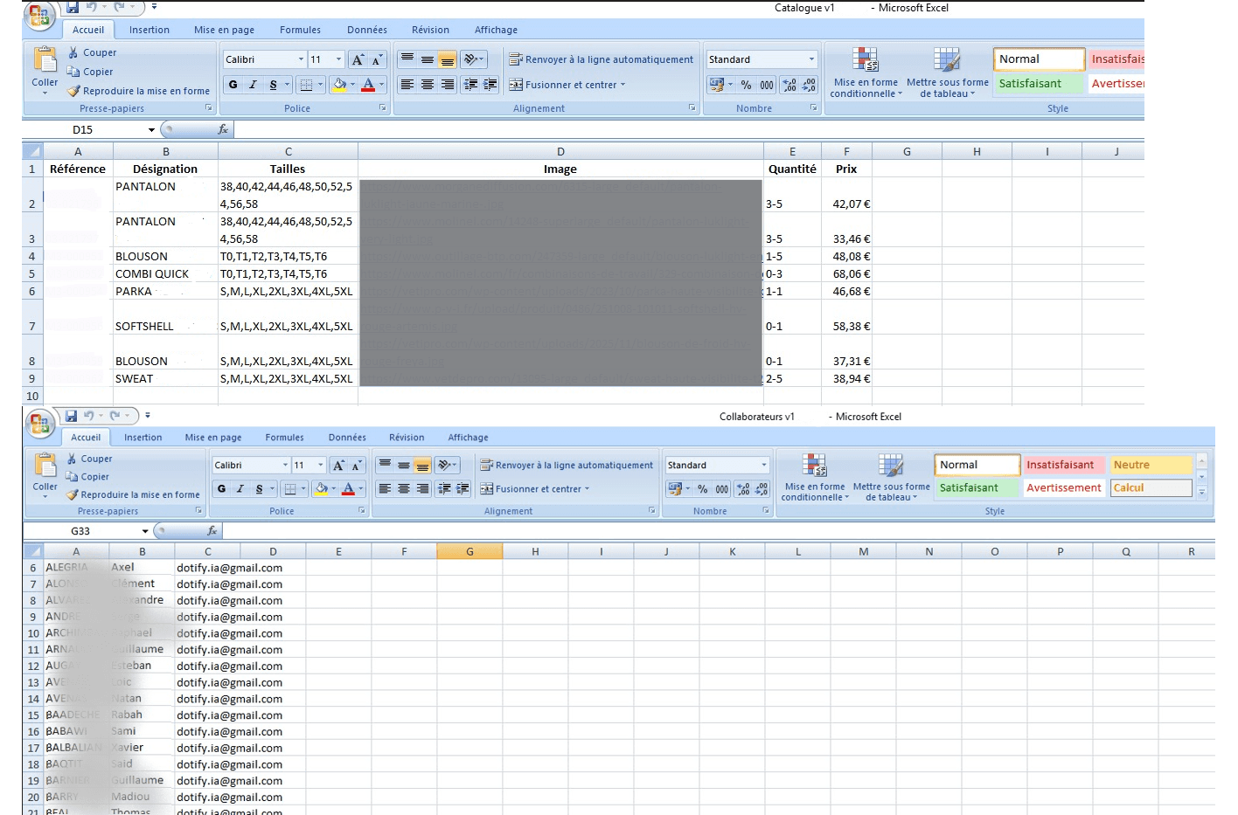The image size is (1238, 815).
Task: Toggle bold (G) in Catalogue window
Action: [x=233, y=85]
